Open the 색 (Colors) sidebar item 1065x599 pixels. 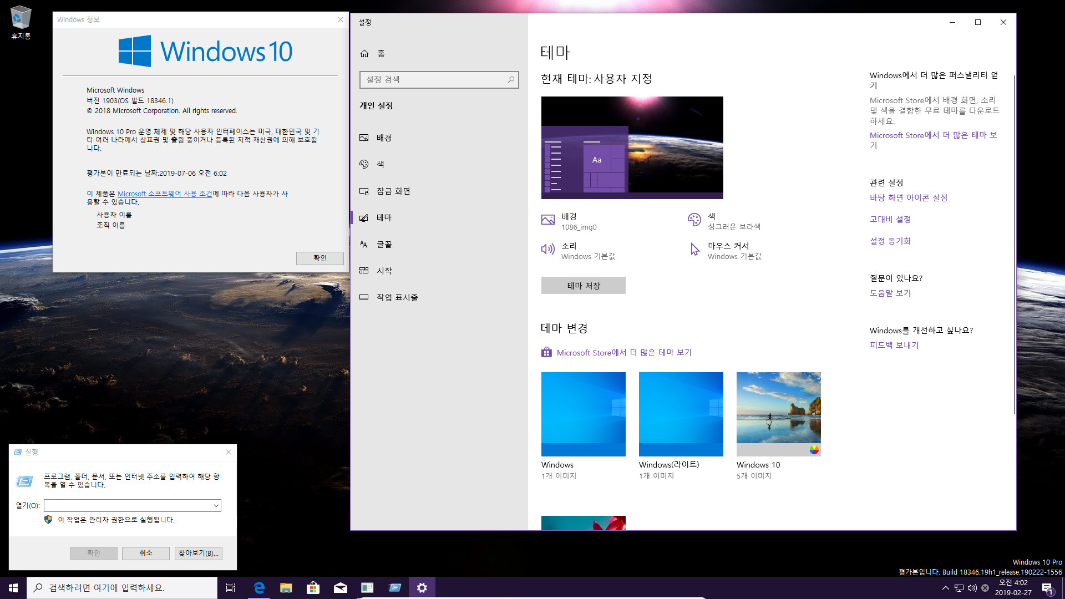[x=439, y=164]
